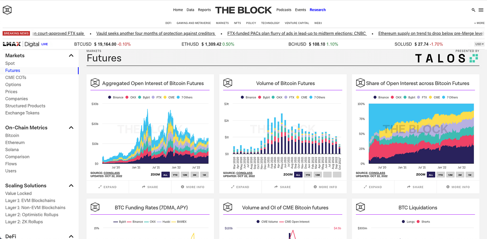Toggle CME series in Aggregated Open Interest legend
Image resolution: width=487 pixels, height=239 pixels.
pos(169,97)
